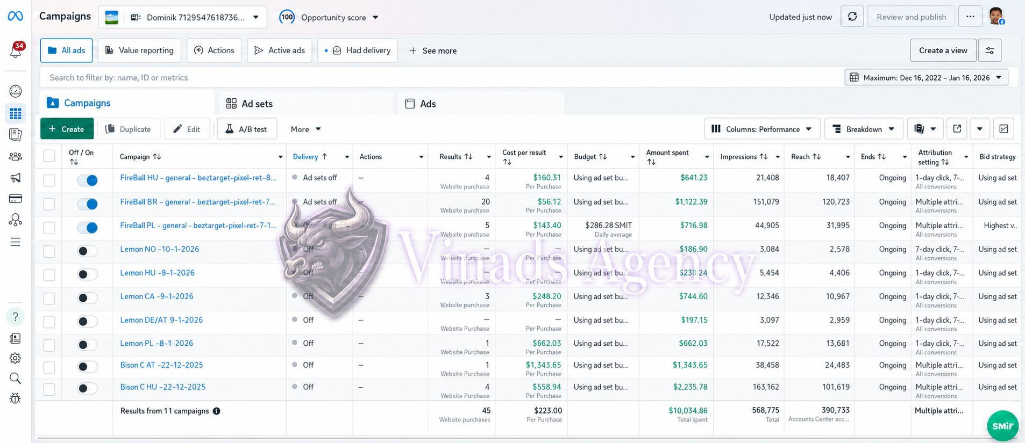Toggle off FireBall BR campaign switch
This screenshot has width=1025, height=443.
(88, 204)
